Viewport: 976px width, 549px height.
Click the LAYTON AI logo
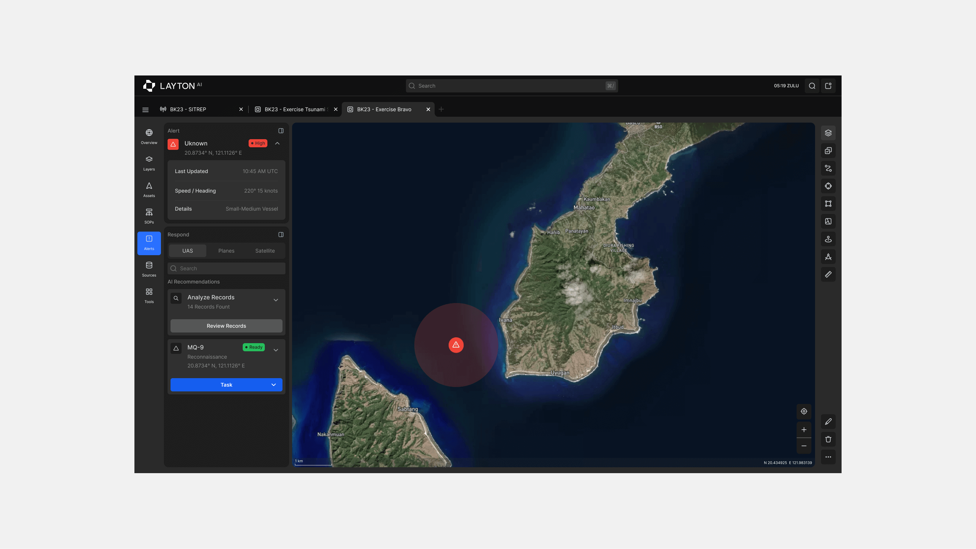coord(172,86)
